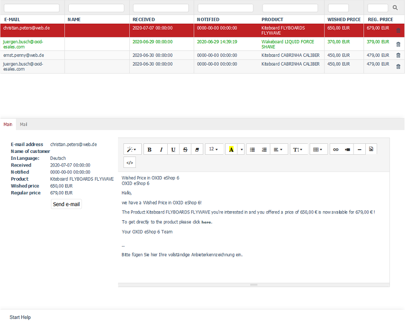
Task: Toggle strikethrough formatting in editor
Action: coord(185,149)
